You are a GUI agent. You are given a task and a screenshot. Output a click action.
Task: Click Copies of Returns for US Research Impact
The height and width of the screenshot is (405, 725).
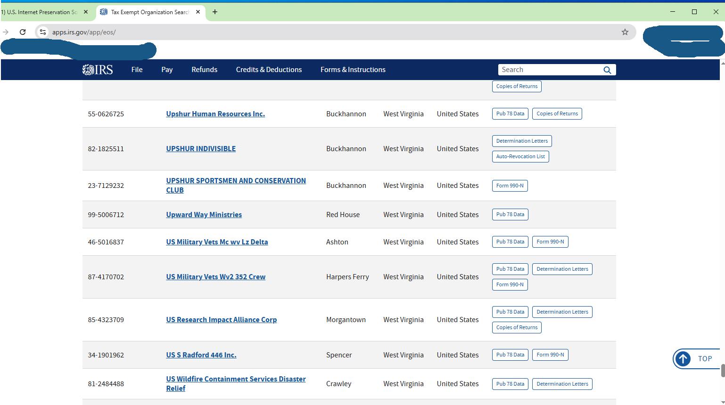coord(517,328)
